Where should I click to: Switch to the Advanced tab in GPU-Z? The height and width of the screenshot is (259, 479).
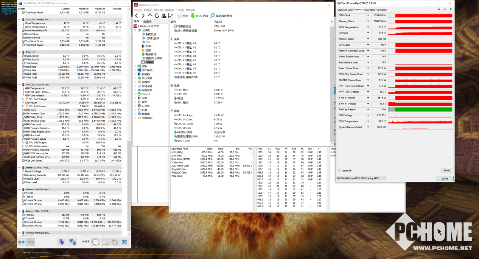point(370,10)
